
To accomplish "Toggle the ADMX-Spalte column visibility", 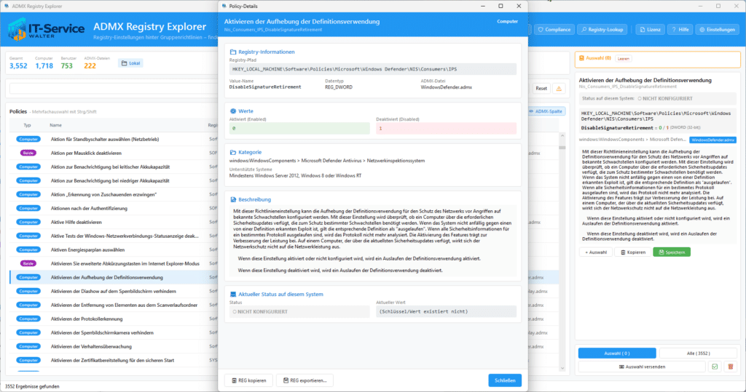I will (x=546, y=111).
